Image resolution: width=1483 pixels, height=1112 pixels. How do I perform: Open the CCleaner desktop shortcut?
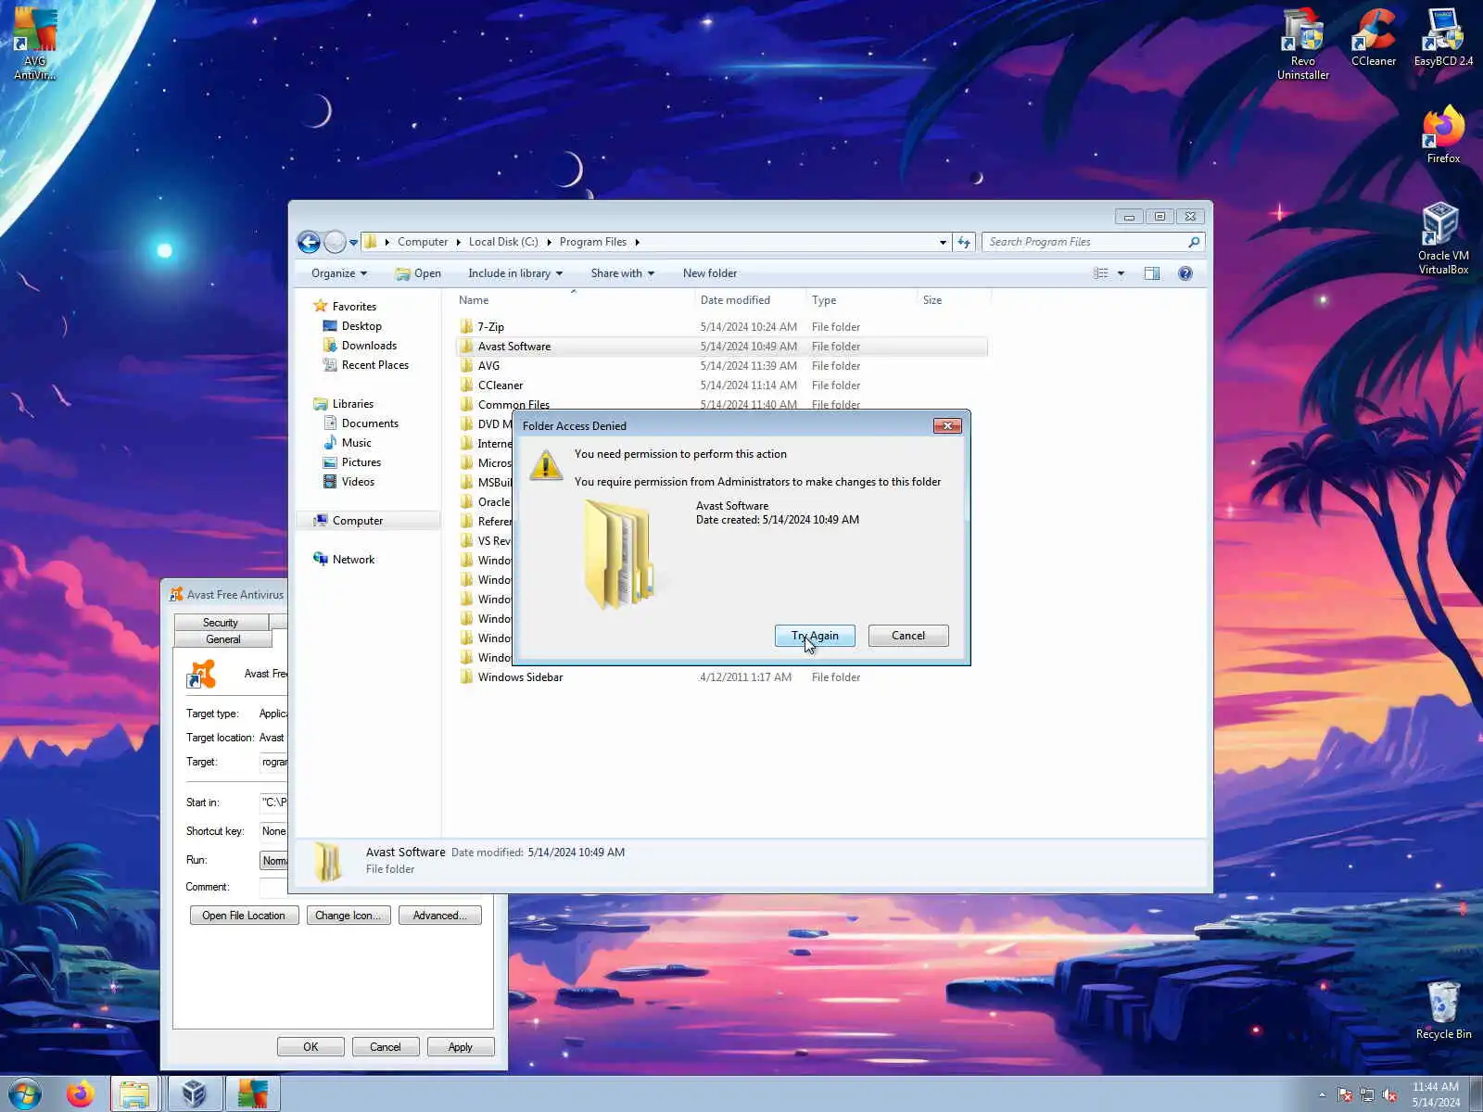tap(1373, 37)
